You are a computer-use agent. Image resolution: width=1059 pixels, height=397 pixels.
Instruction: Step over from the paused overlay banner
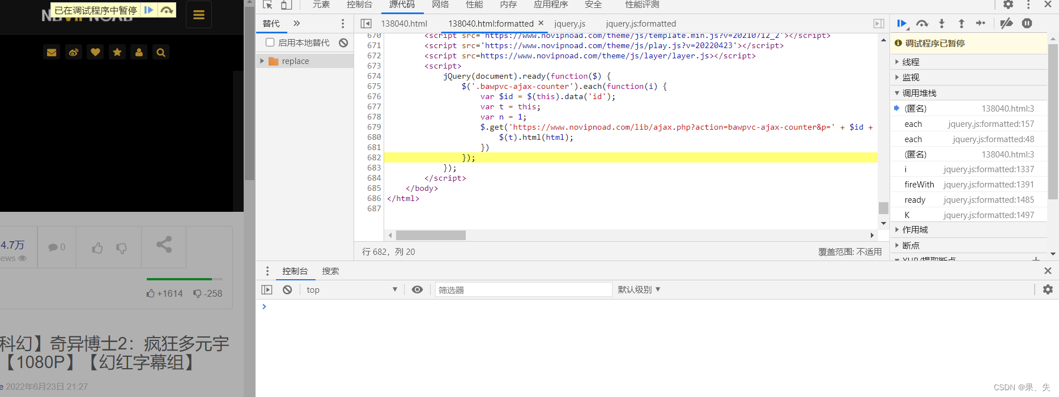pos(167,10)
